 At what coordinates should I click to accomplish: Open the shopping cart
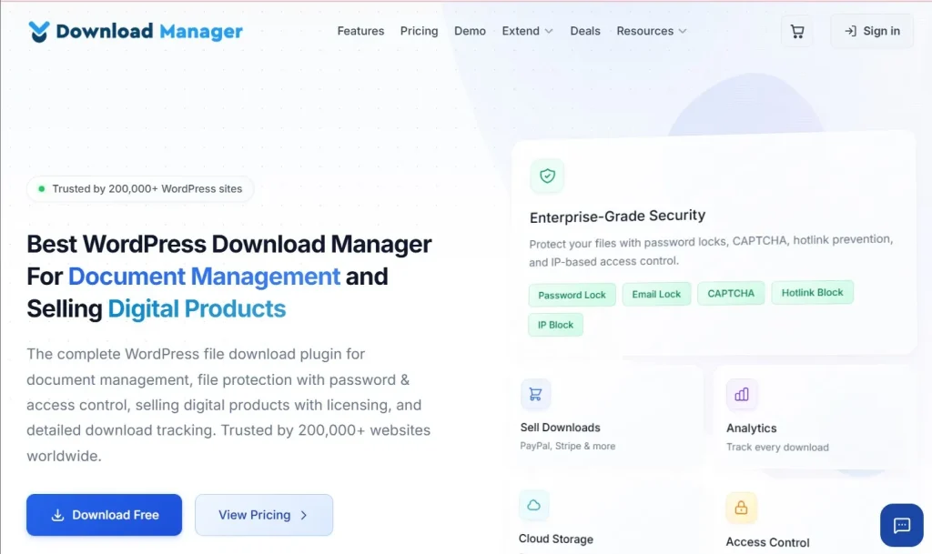pyautogui.click(x=797, y=31)
